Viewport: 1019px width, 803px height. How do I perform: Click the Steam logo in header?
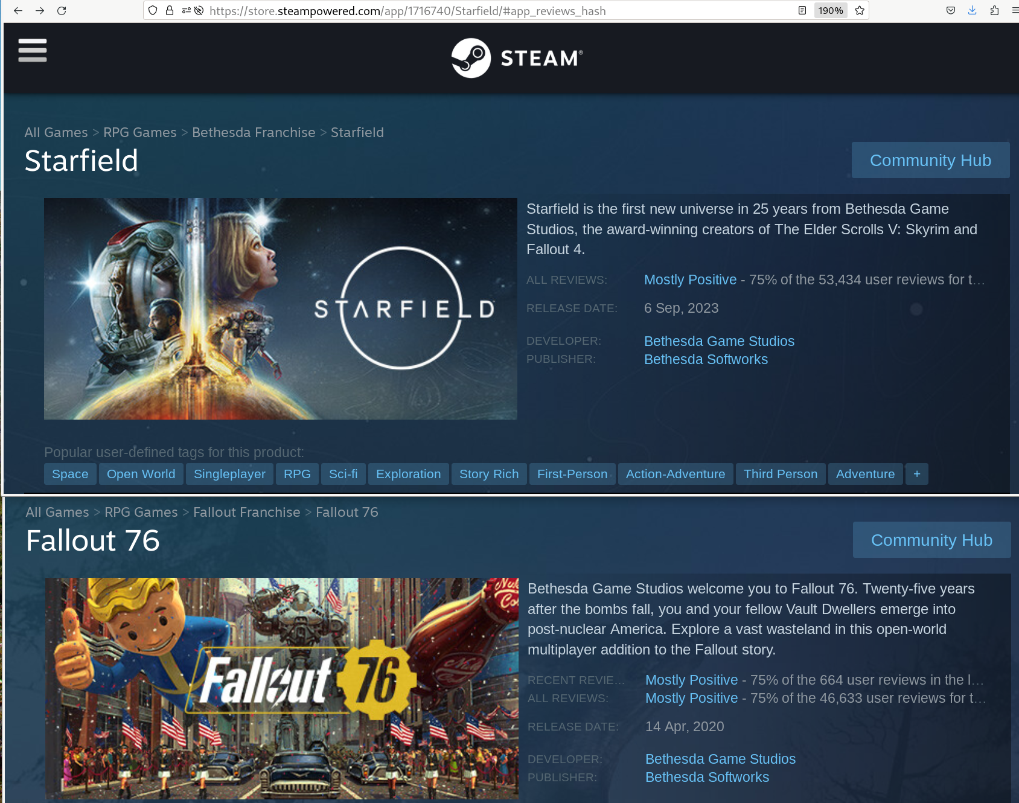(x=517, y=58)
